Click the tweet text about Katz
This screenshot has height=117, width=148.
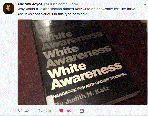tap(76, 9)
